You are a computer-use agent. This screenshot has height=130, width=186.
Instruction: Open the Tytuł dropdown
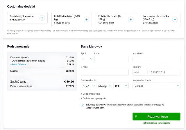(87, 59)
